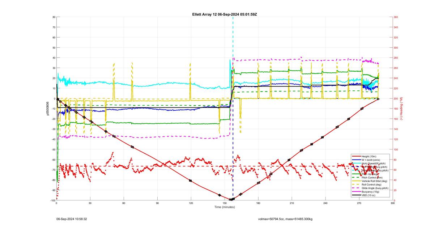Click the x-axis tick label "30"
Viewport: 434px width, 225px height.
[90, 203]
